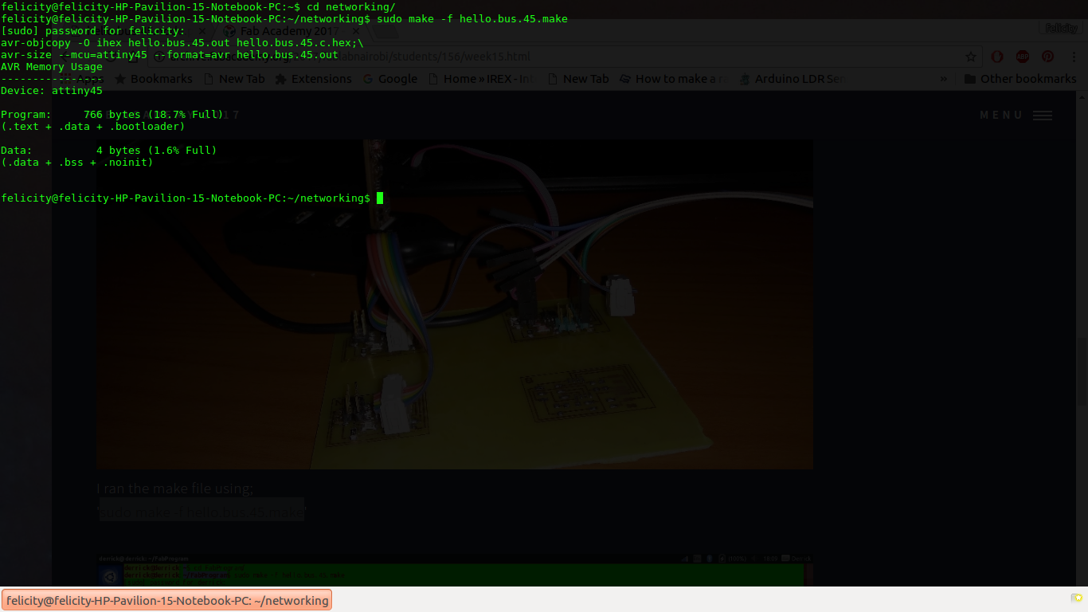
Task: Open the 'How to make a r' bookmark
Action: 674,79
